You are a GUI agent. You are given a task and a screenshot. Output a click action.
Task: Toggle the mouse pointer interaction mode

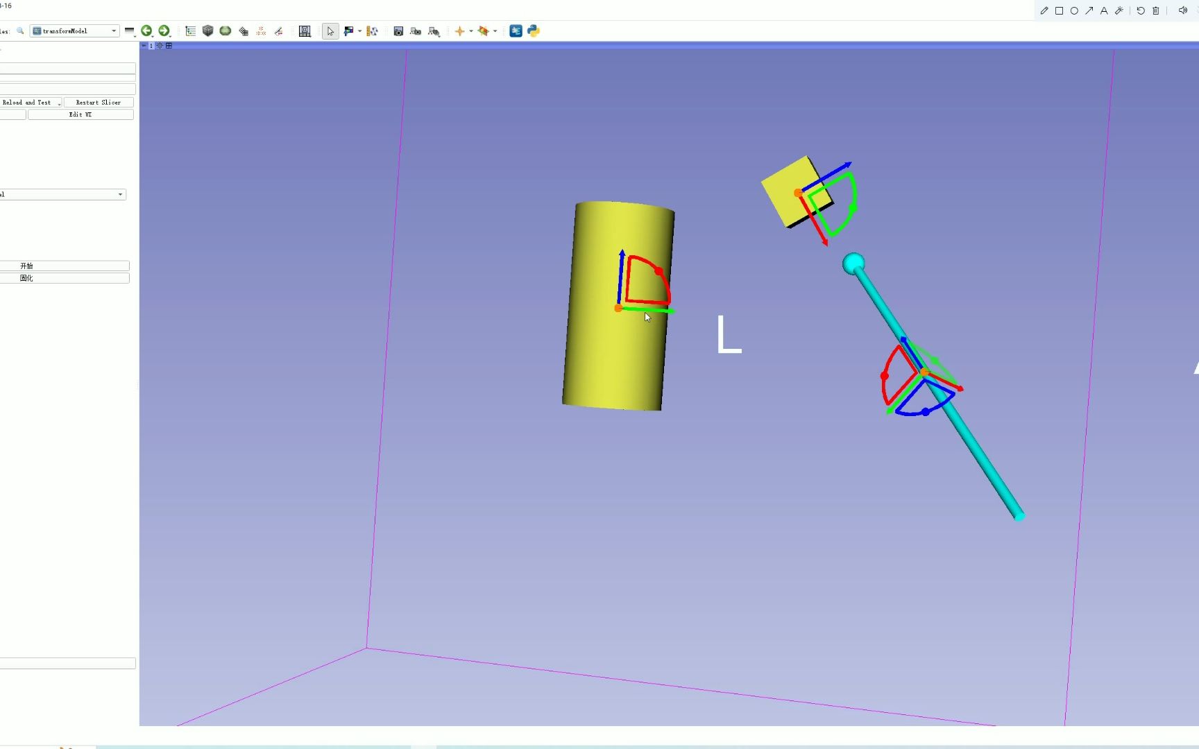(330, 31)
